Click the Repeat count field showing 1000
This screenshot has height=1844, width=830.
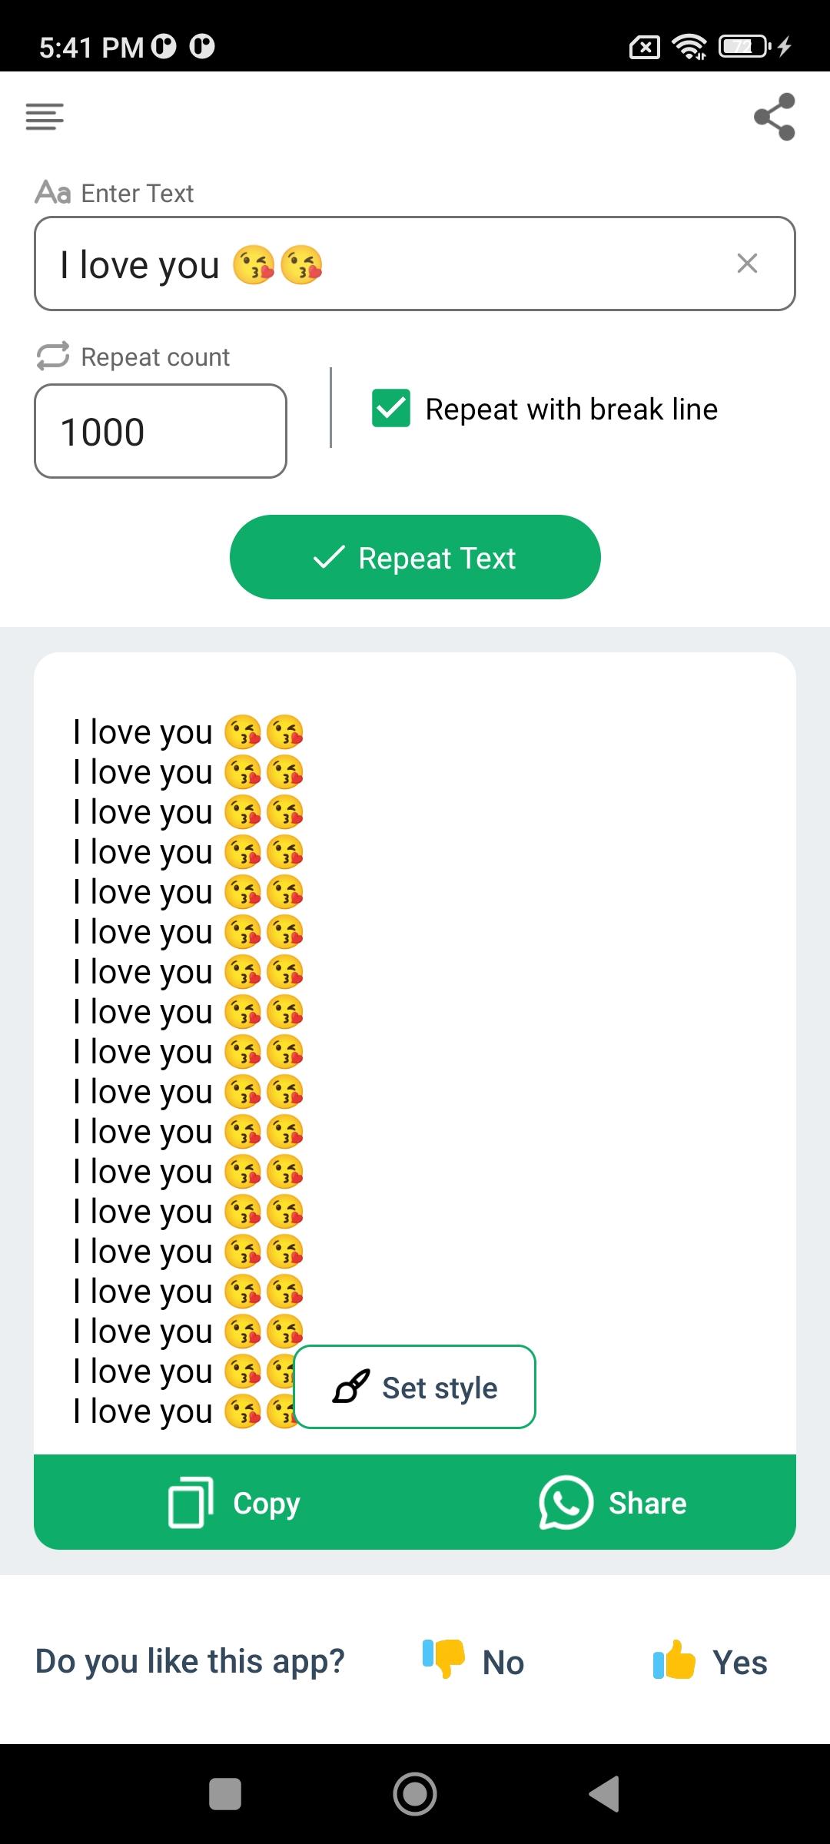pyautogui.click(x=161, y=431)
